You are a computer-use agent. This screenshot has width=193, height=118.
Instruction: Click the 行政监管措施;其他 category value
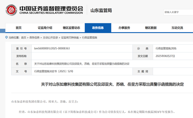[x=166, y=49]
